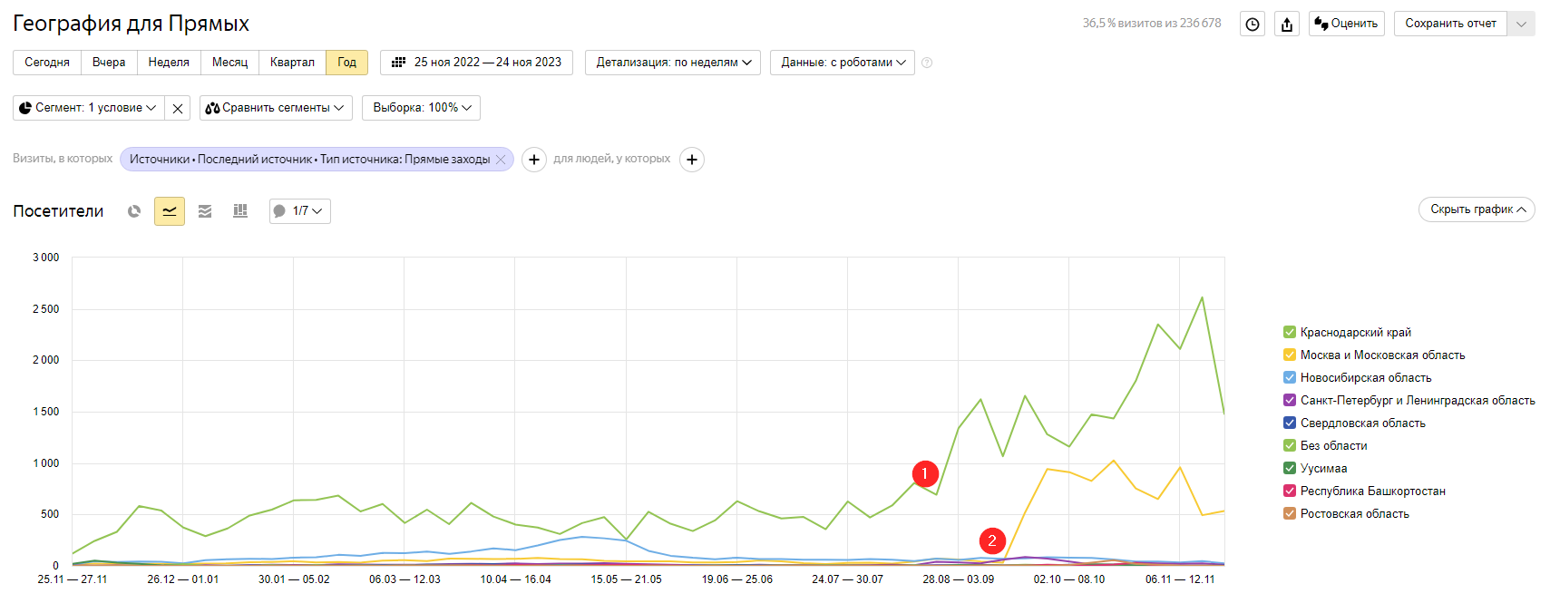Click annotation marker 1 on the chart
Image resolution: width=1550 pixels, height=613 pixels.
(924, 473)
